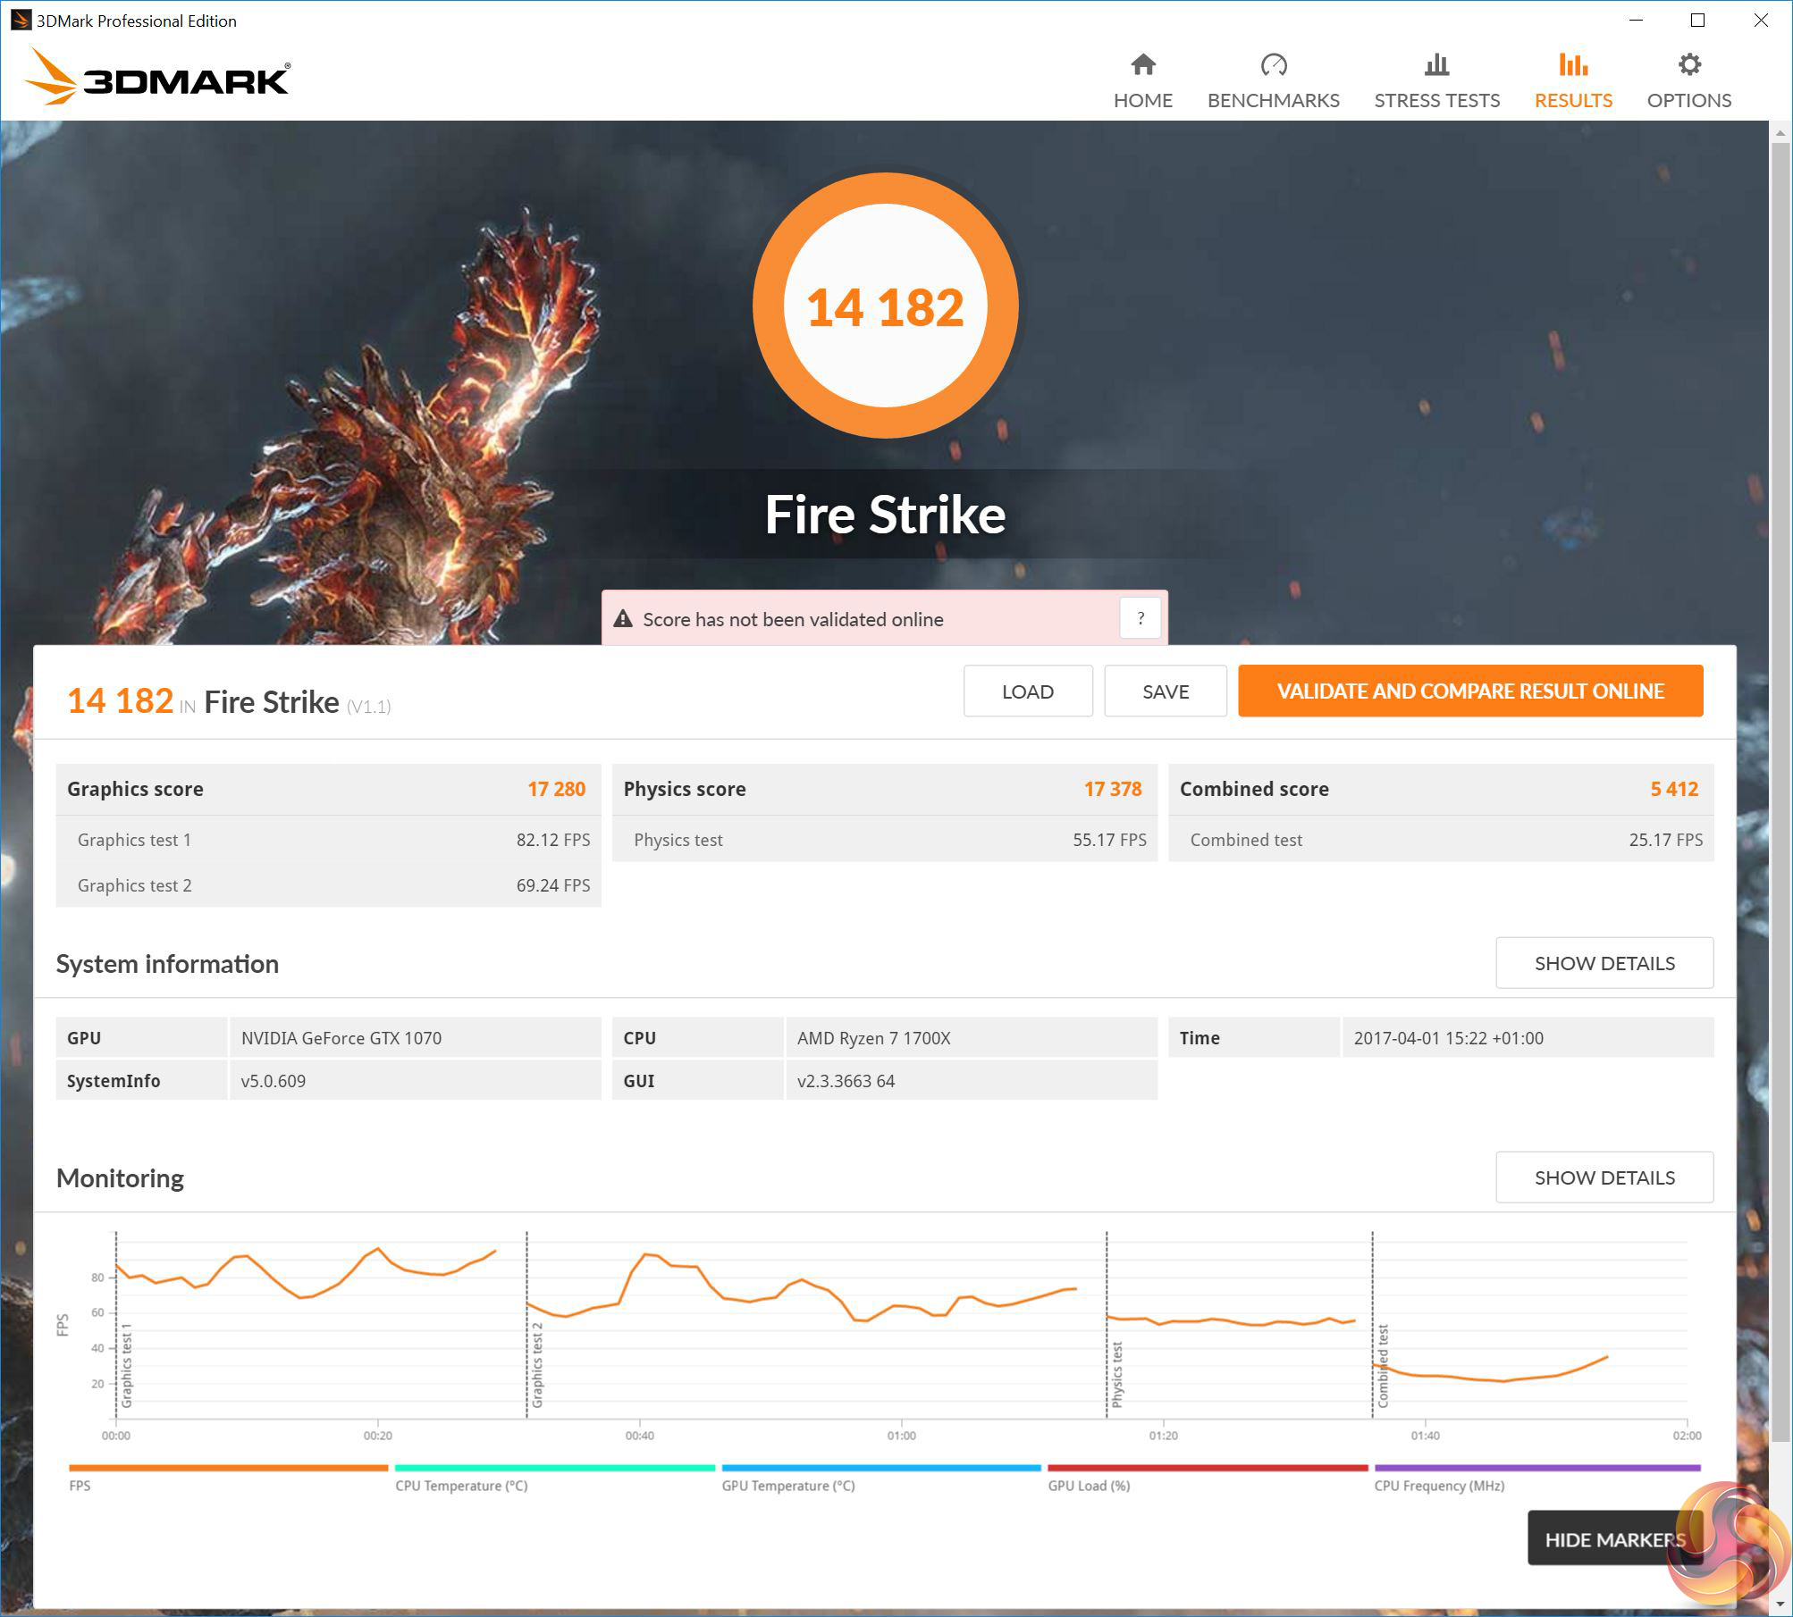Expand Monitoring section with Show Details
The width and height of the screenshot is (1793, 1617).
coord(1604,1177)
